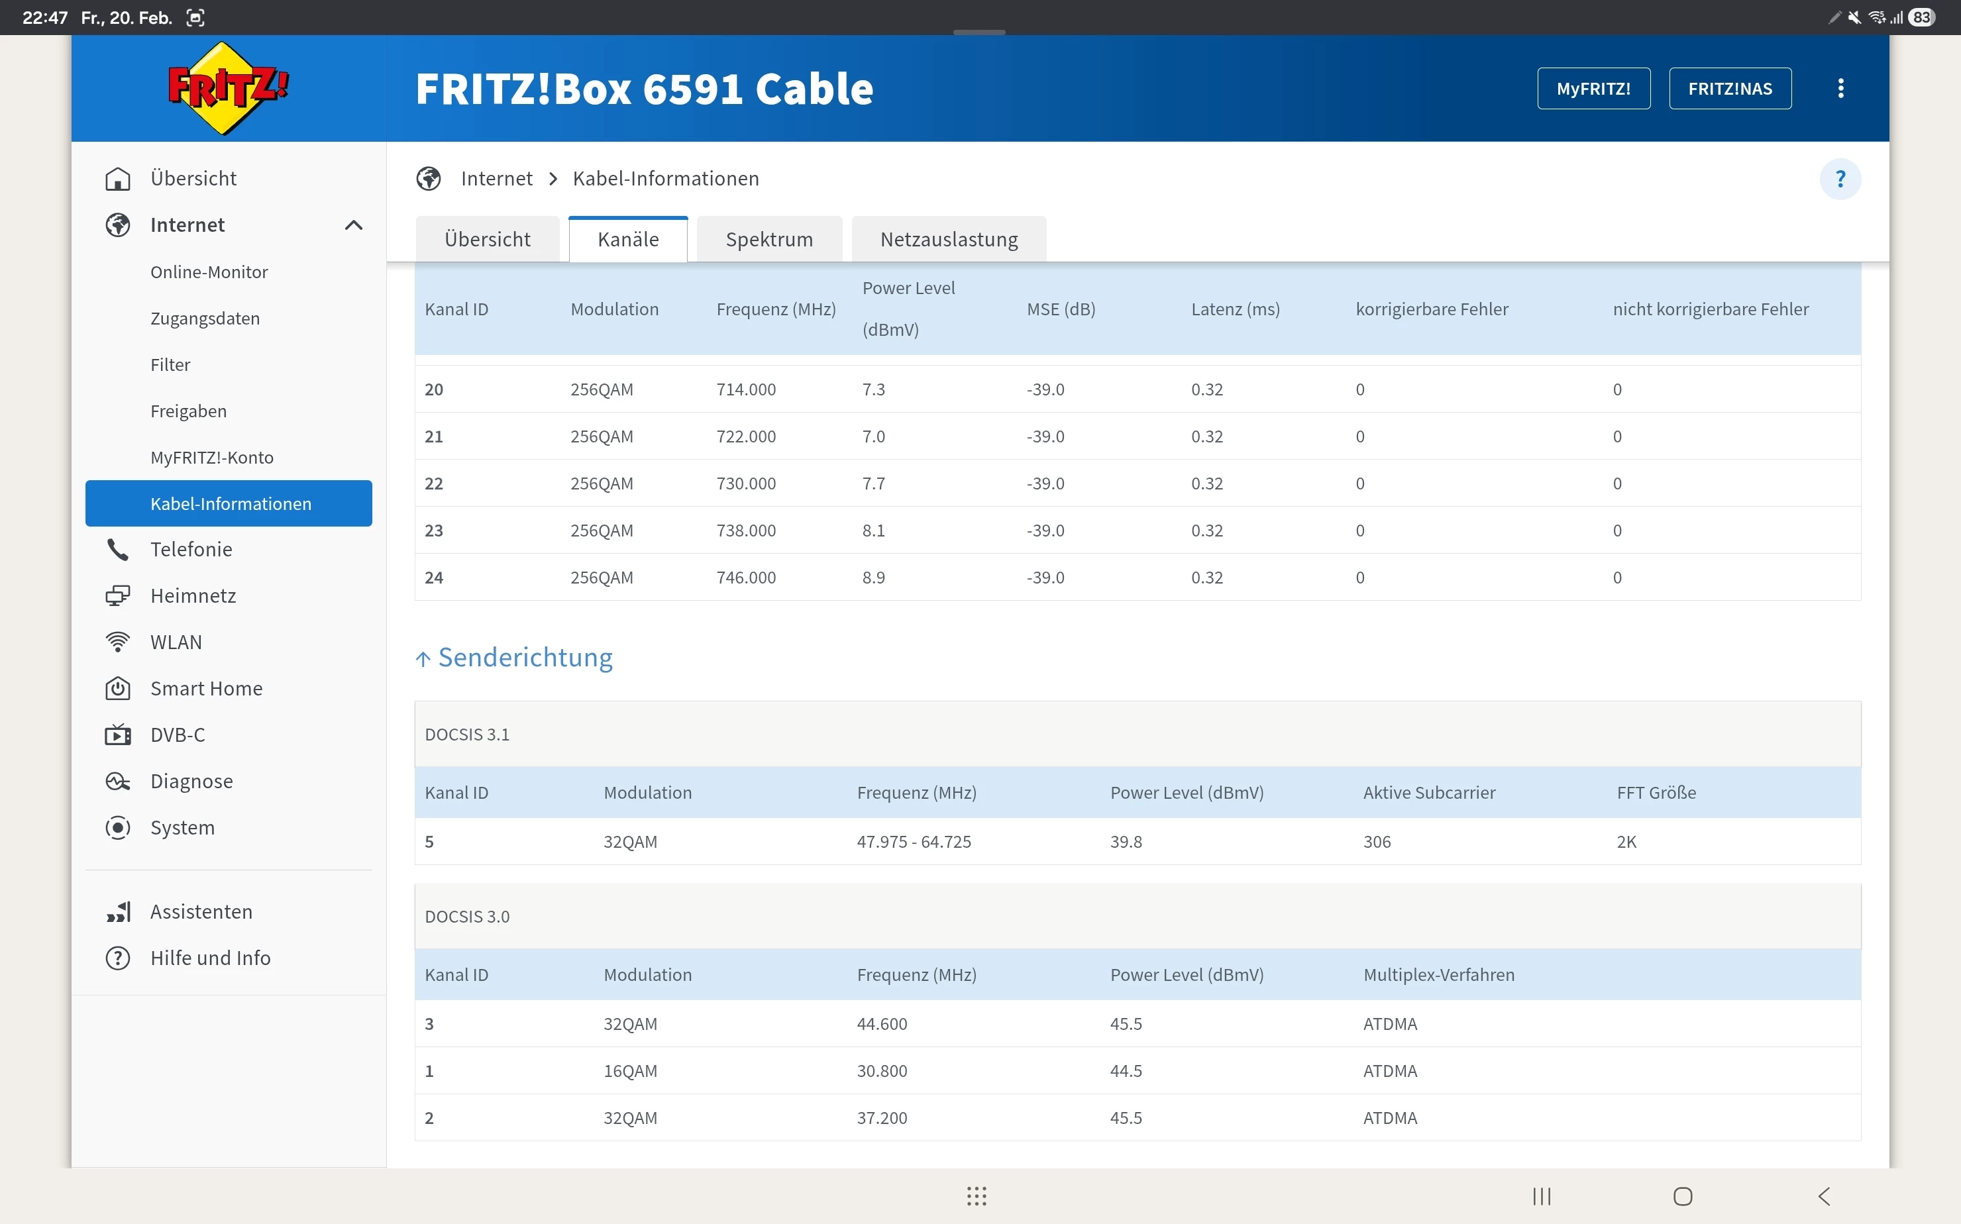Open Diagnose via its icon

point(118,781)
